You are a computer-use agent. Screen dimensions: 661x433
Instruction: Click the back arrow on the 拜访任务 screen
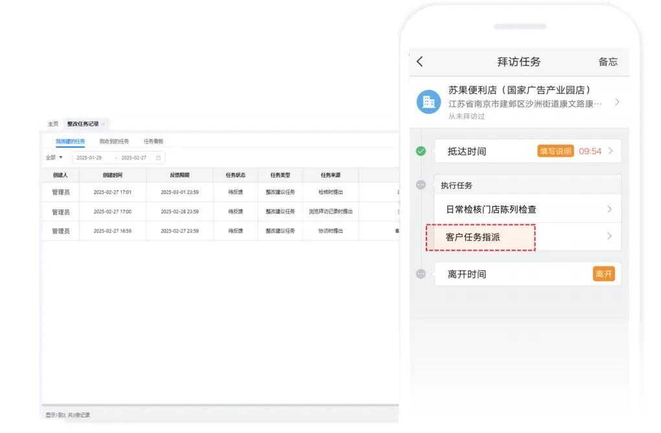[420, 62]
